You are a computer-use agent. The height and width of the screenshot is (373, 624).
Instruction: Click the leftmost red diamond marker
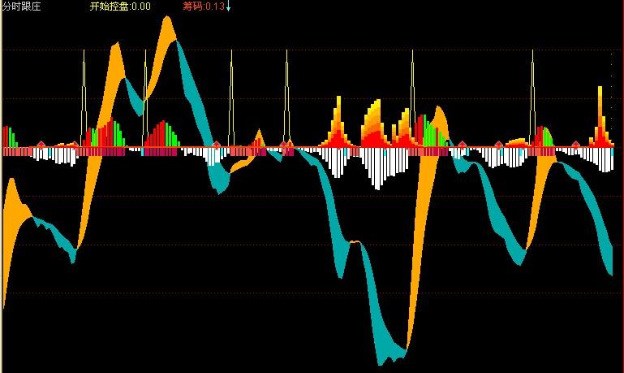point(41,145)
